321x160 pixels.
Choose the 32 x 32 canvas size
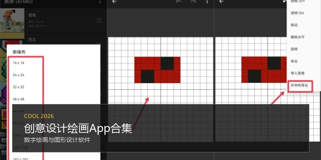coord(18,87)
